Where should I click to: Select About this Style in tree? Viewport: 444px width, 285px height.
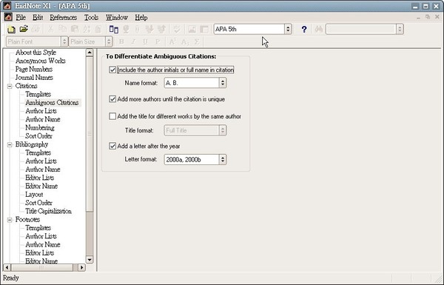coord(36,53)
